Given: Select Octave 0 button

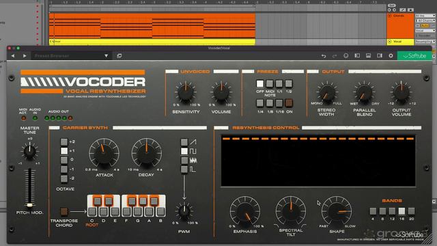Looking at the screenshot, I should point(64,160).
